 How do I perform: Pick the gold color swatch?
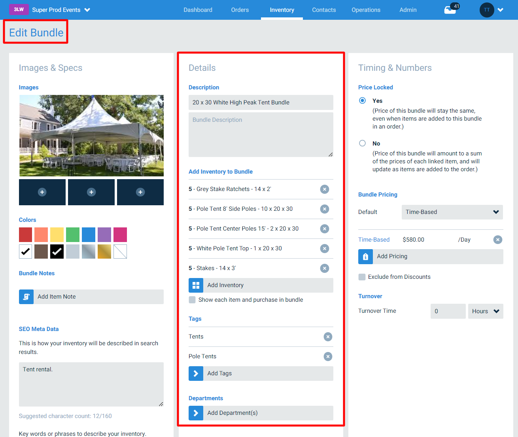[104, 252]
